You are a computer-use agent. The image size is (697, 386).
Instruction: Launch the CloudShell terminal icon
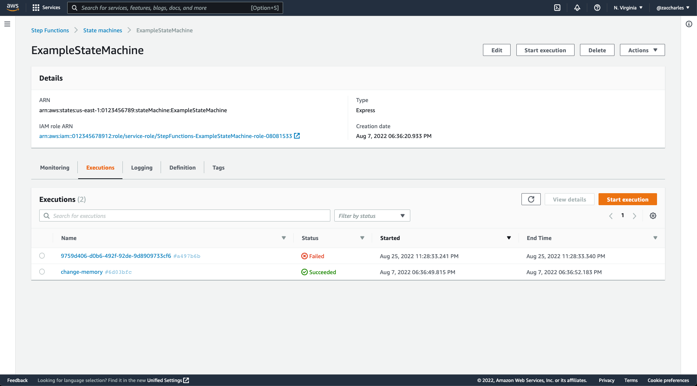click(x=557, y=8)
